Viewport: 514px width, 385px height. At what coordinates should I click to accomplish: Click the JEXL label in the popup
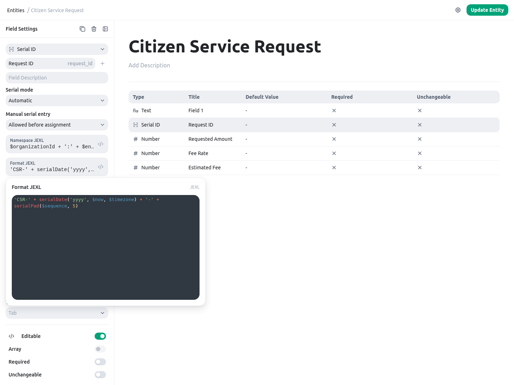click(195, 187)
